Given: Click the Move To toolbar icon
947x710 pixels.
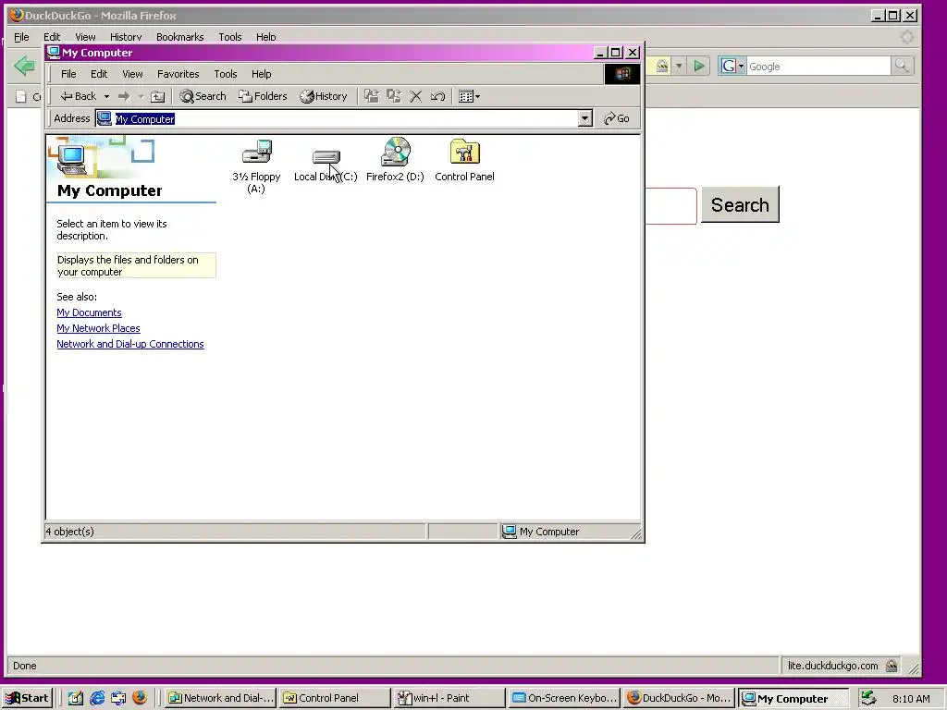Looking at the screenshot, I should [x=372, y=96].
